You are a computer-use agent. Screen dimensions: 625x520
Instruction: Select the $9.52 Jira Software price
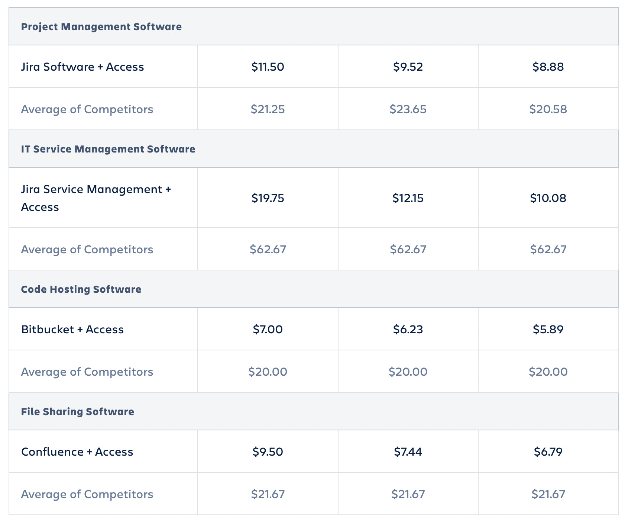(408, 67)
